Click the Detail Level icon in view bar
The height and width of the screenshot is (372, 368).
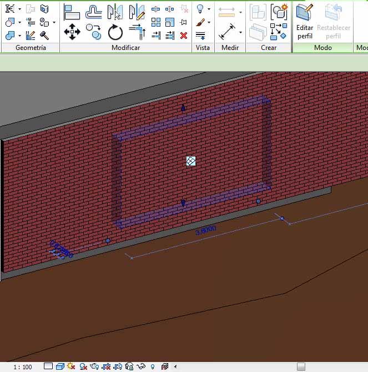[x=48, y=366]
